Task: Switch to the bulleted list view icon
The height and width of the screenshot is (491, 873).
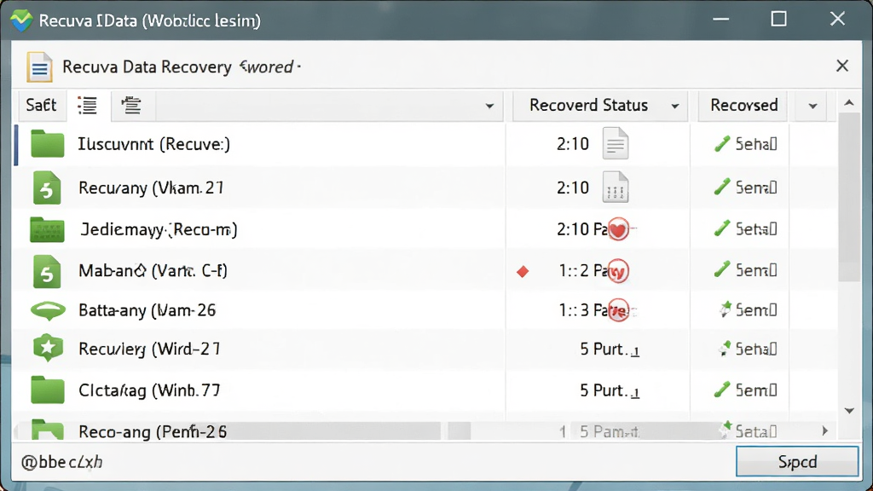Action: coord(88,105)
